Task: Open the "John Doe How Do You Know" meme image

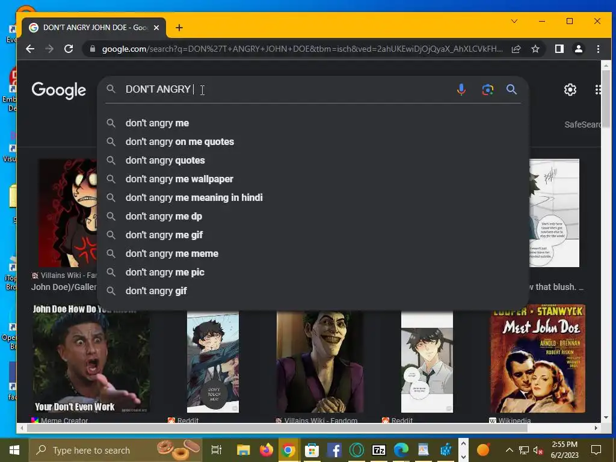Action: (x=90, y=359)
